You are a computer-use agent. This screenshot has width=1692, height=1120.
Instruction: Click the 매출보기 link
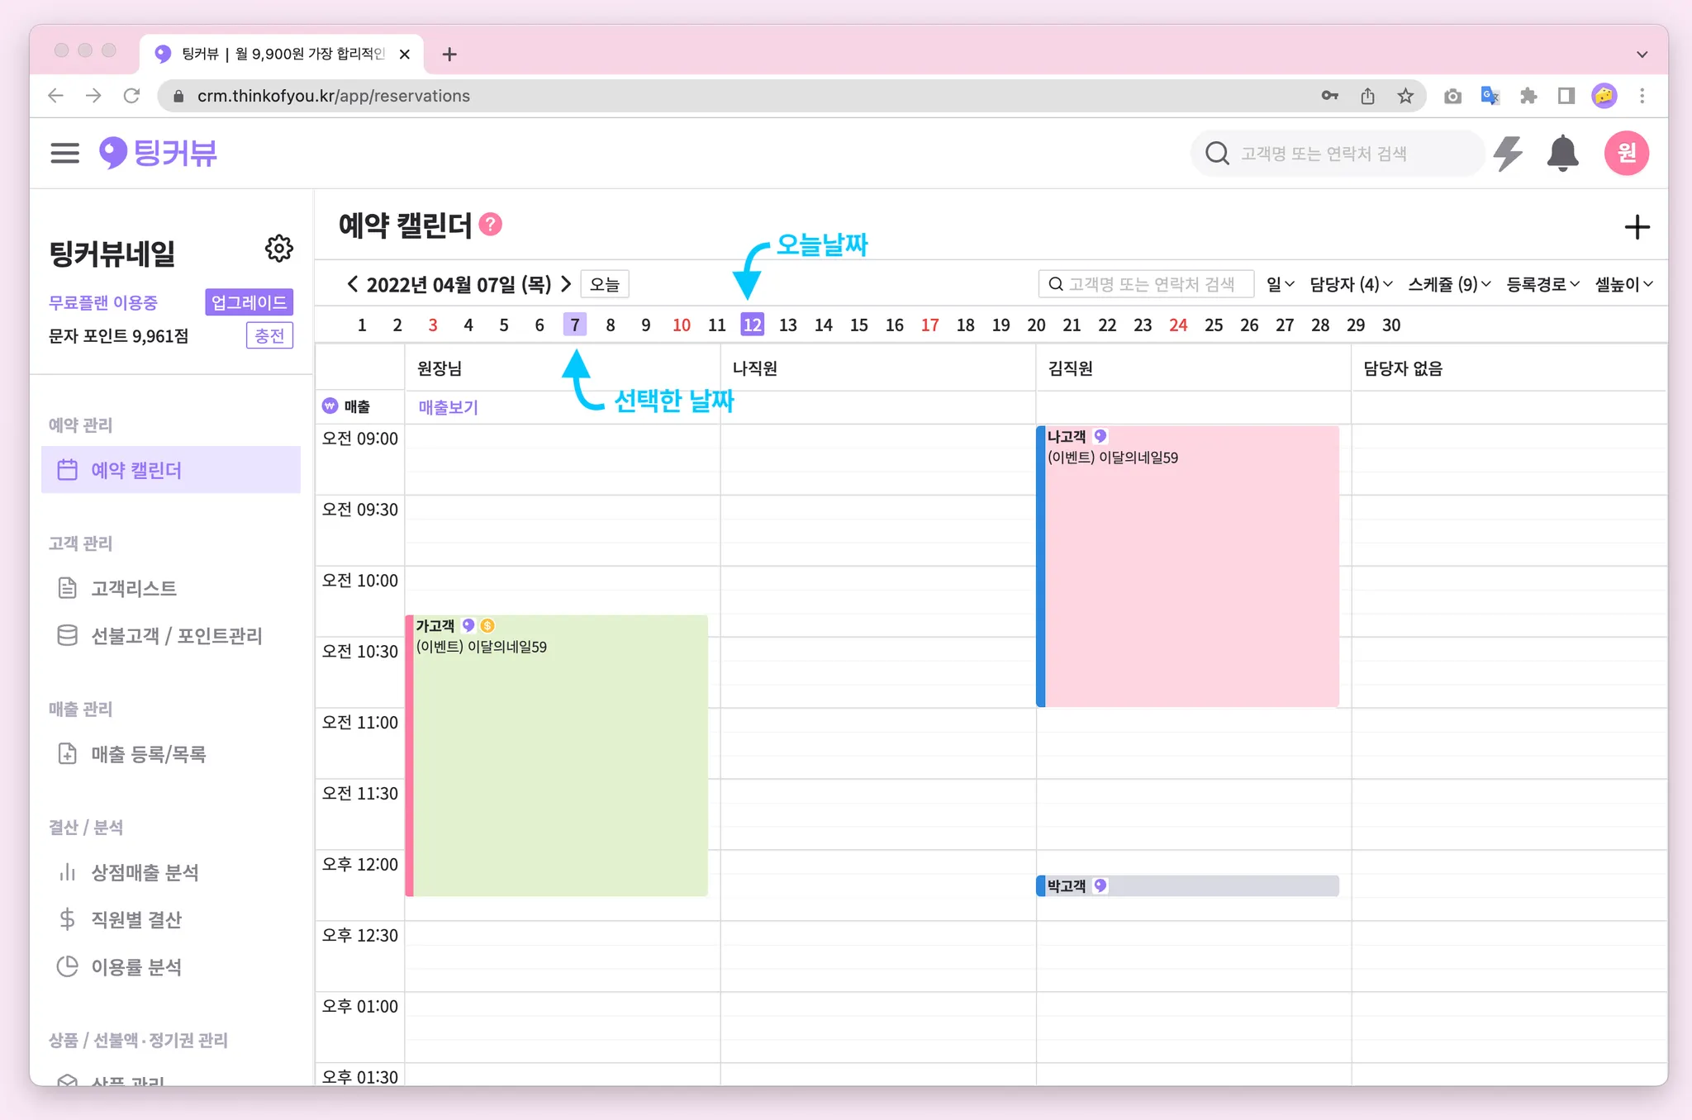(448, 407)
